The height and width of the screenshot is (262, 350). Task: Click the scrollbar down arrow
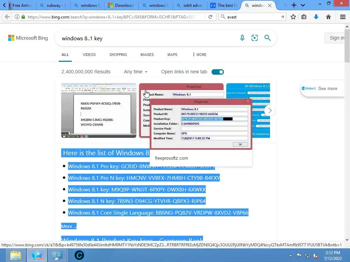click(x=347, y=240)
